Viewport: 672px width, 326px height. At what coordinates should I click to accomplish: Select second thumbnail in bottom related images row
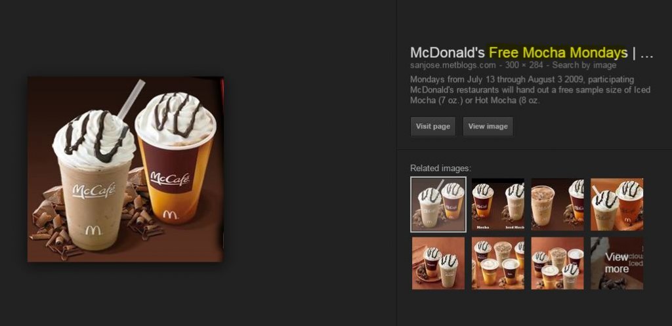pyautogui.click(x=497, y=263)
